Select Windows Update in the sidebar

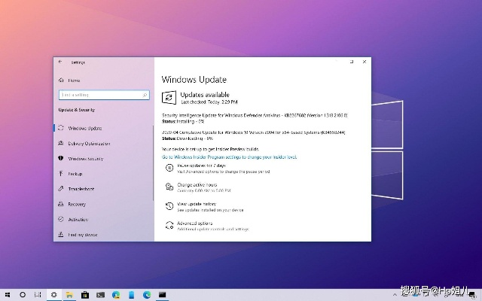click(84, 128)
